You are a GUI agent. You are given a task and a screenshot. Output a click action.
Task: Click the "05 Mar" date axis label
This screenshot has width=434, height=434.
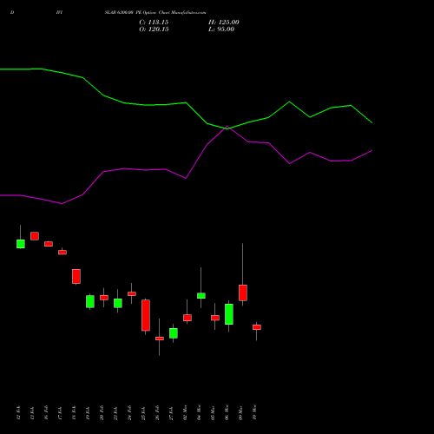(x=213, y=413)
